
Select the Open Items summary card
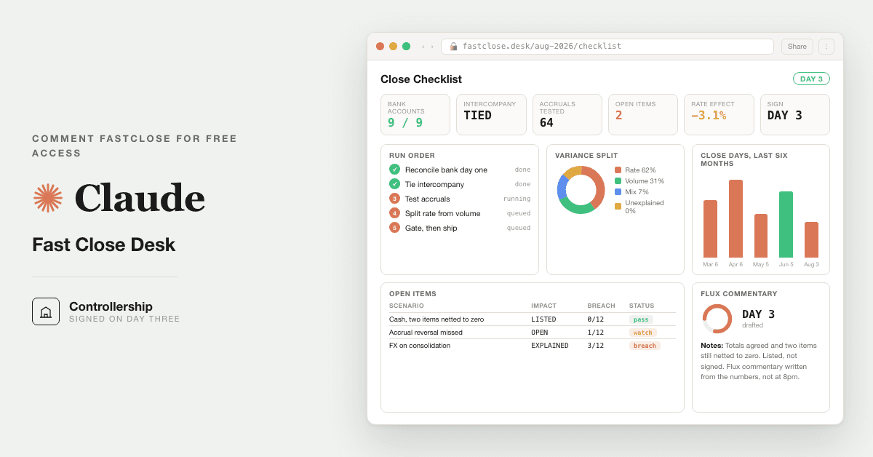click(643, 114)
